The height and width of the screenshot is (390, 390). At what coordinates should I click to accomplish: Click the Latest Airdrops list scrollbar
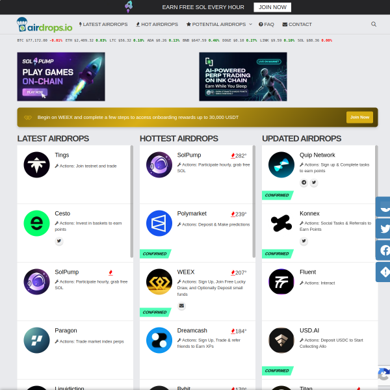pyautogui.click(x=131, y=201)
